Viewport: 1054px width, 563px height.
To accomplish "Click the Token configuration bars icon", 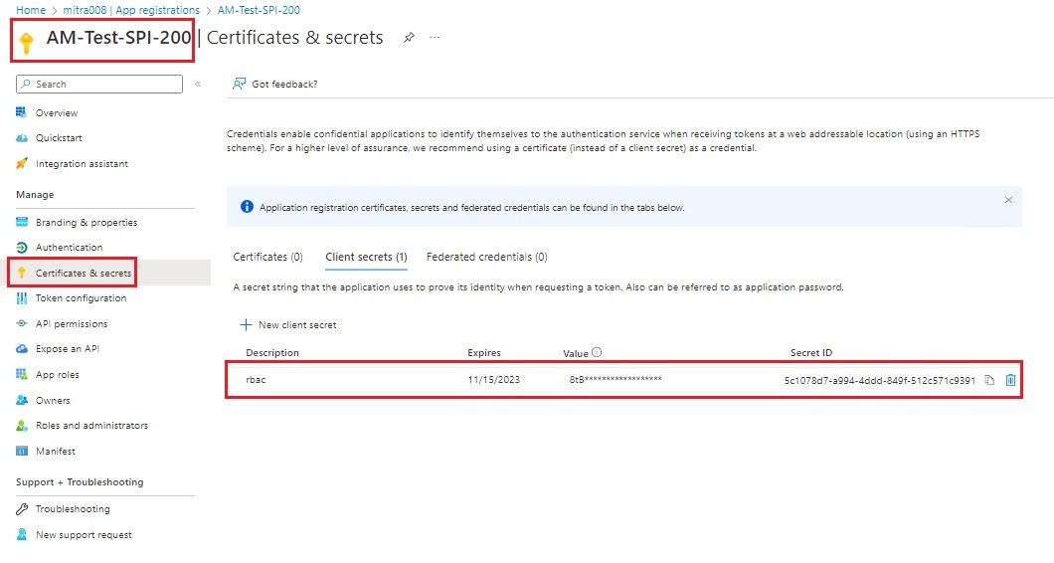I will tap(22, 298).
